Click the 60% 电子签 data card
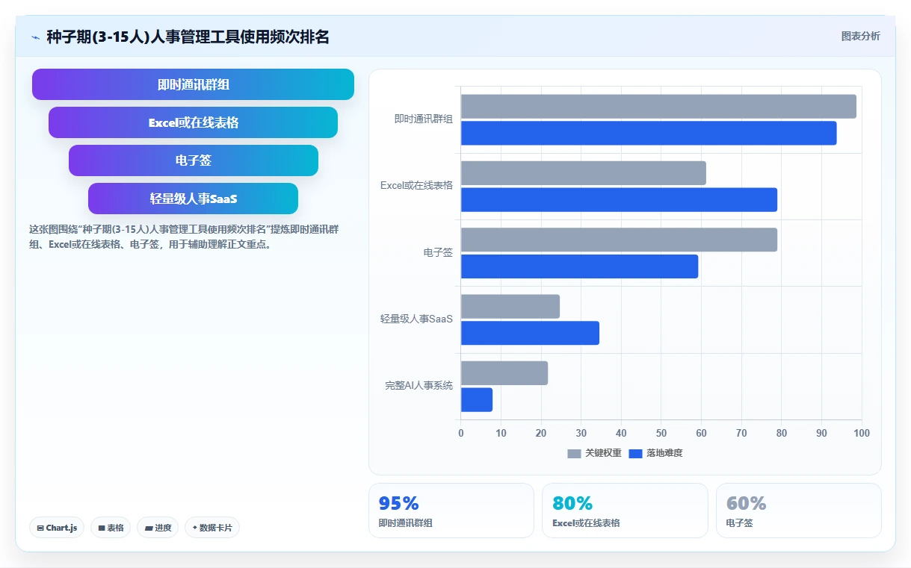The height and width of the screenshot is (568, 911). pos(799,511)
